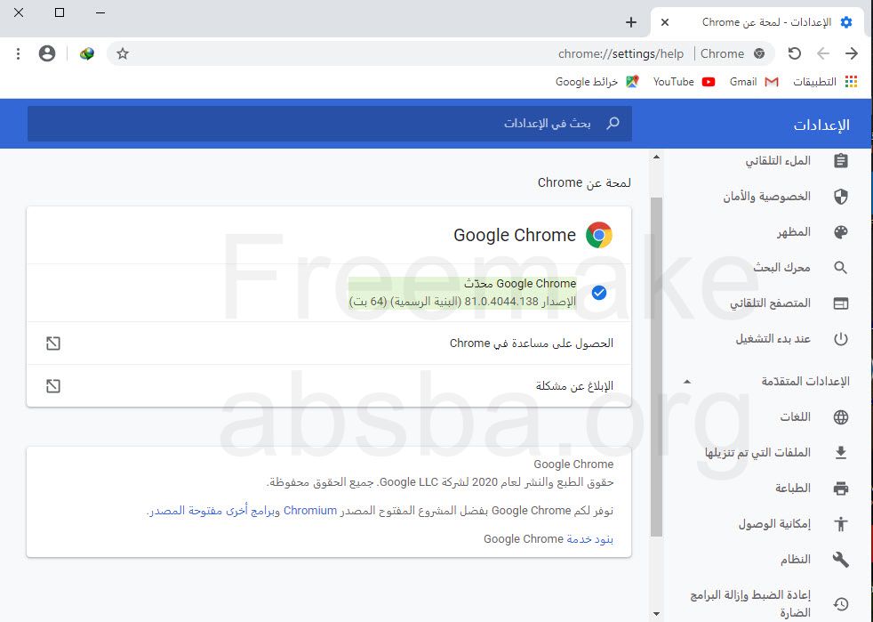Click the version text 81.0.4044.138

coord(501,302)
